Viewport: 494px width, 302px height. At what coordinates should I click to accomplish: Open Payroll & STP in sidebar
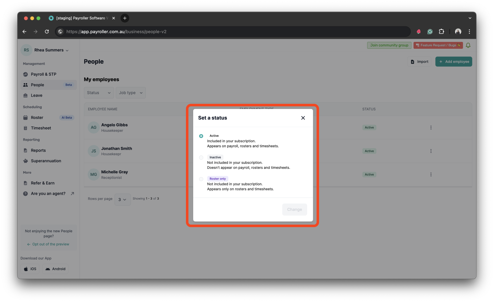coord(43,74)
